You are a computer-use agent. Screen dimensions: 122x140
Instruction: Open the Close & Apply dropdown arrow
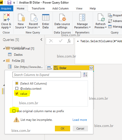click(x=10, y=27)
